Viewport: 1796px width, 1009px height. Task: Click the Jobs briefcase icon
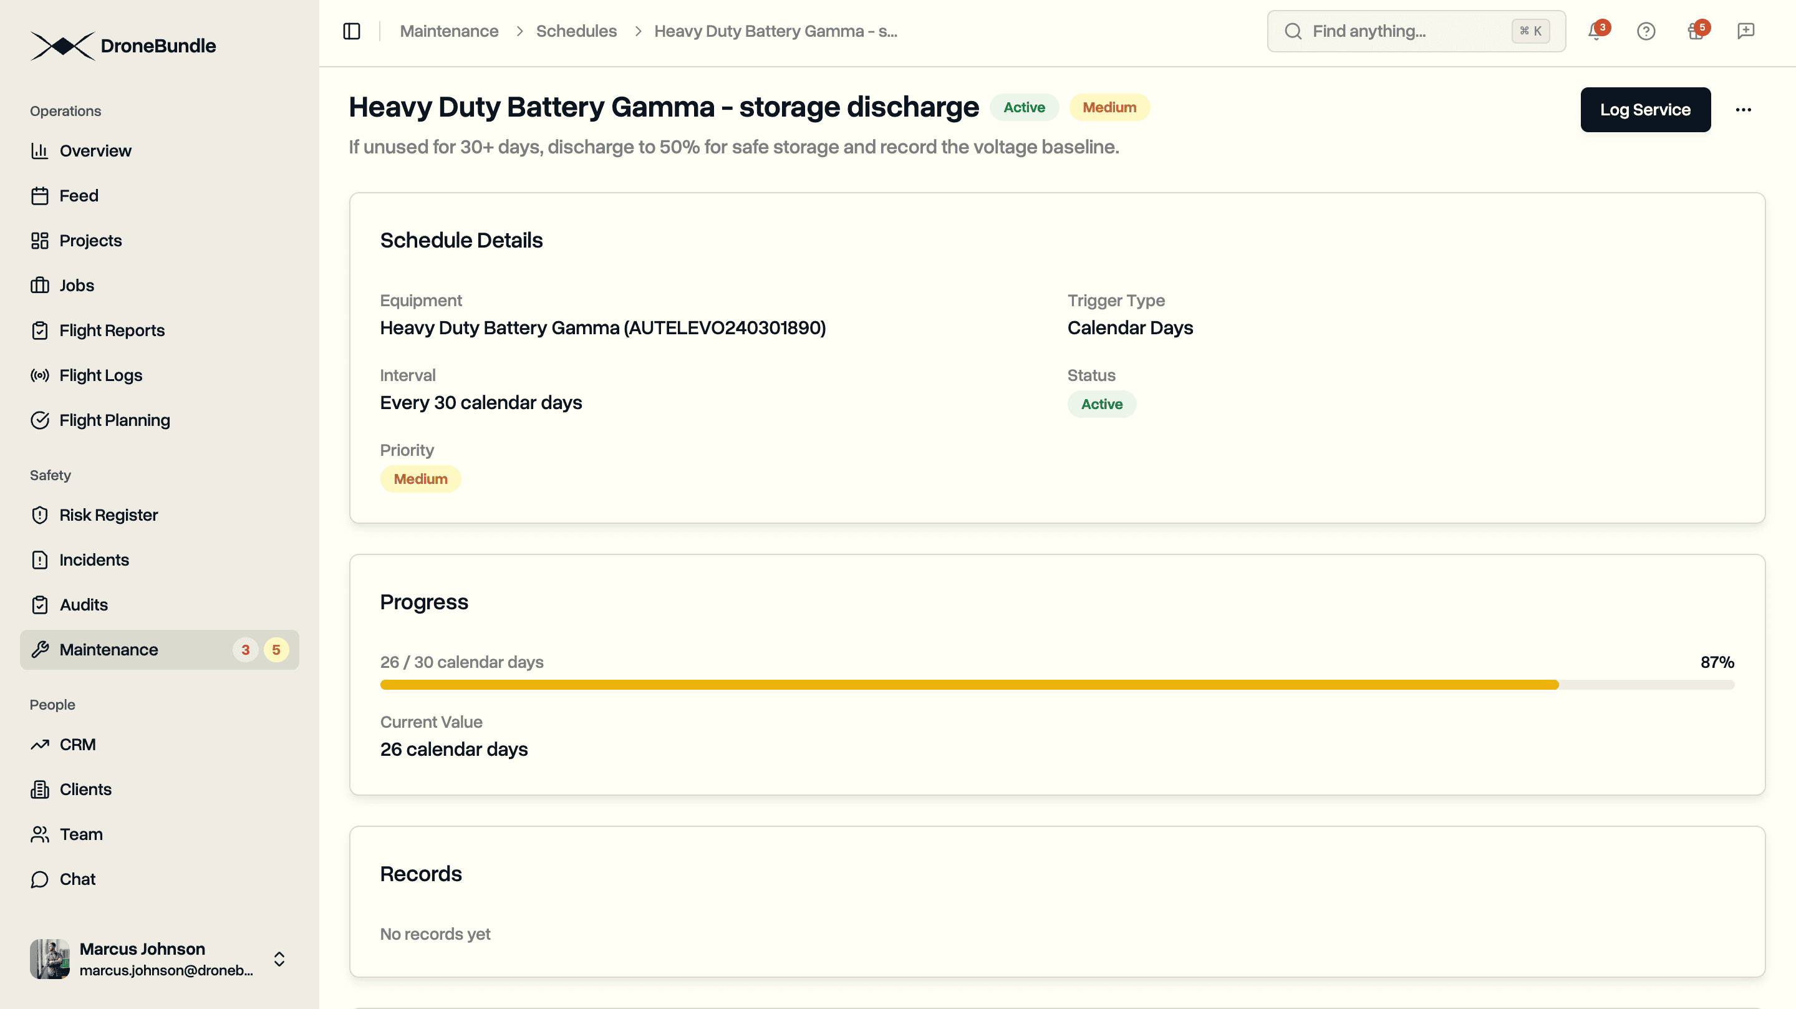(x=40, y=285)
